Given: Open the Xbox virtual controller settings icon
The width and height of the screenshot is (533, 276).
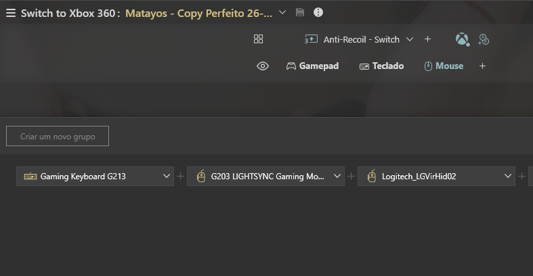Looking at the screenshot, I should coord(463,39).
